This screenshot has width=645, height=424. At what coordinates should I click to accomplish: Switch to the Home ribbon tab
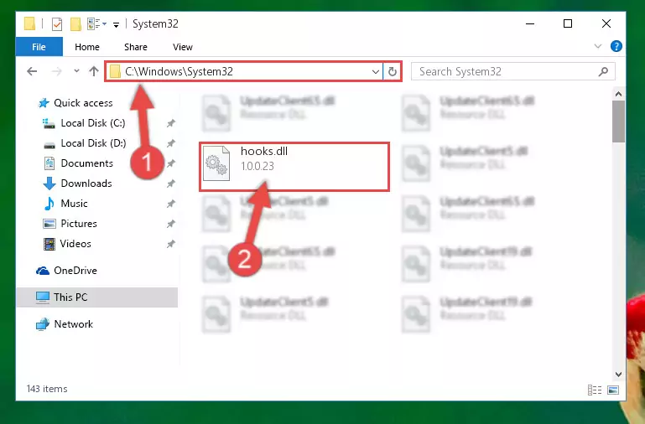(87, 47)
